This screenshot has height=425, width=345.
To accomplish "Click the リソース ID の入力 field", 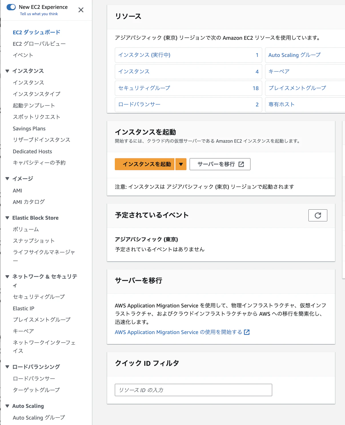I will coord(193,390).
